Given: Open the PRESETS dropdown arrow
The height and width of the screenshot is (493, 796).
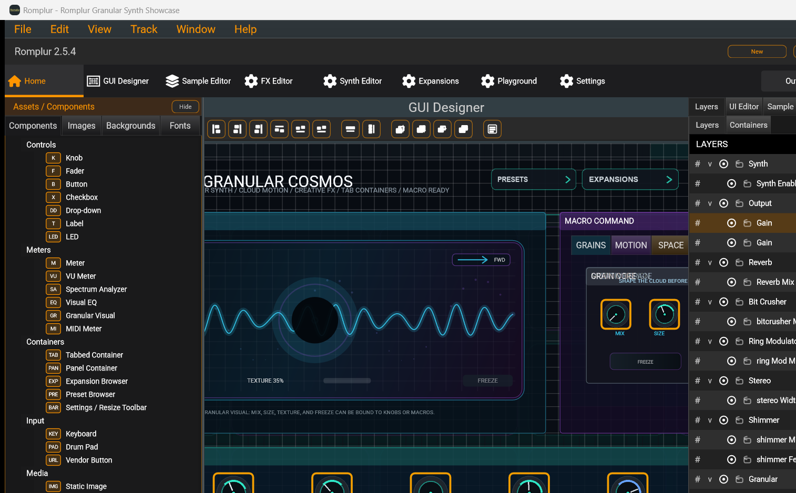Looking at the screenshot, I should (567, 179).
